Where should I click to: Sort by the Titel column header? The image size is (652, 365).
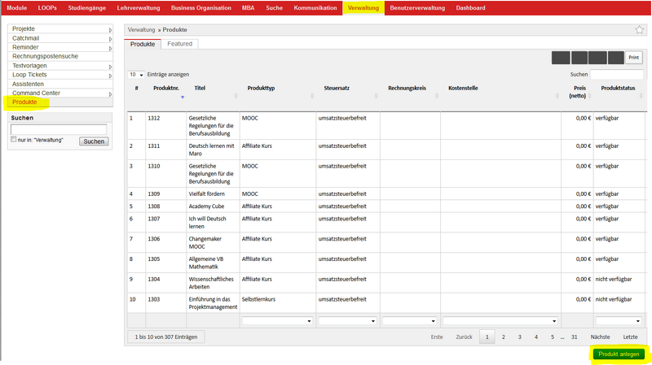200,88
